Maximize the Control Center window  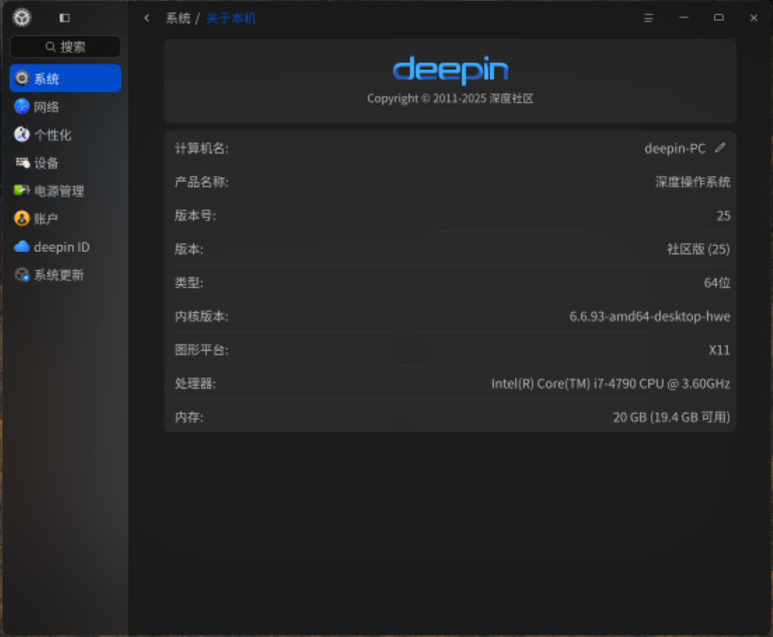pos(719,17)
